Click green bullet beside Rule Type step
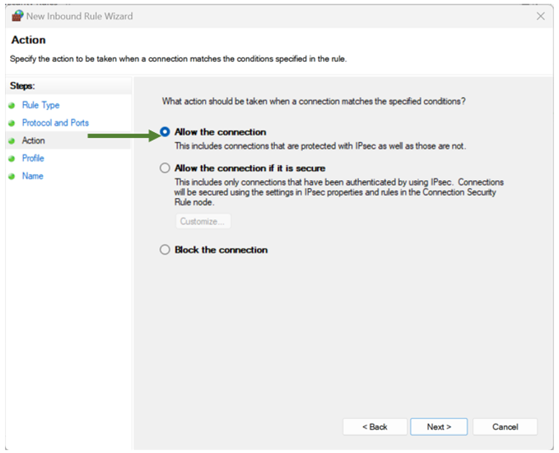Viewport: 559px width, 453px height. [11, 106]
